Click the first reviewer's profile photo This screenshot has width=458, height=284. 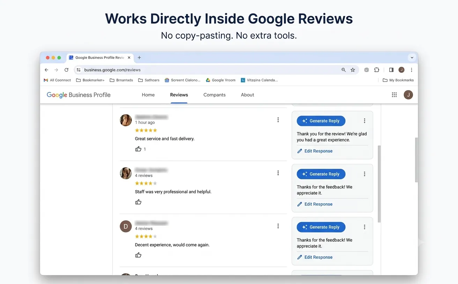coord(126,120)
